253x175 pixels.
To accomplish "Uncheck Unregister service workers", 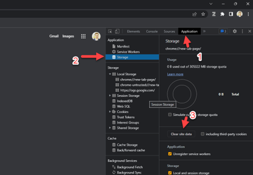I will [x=170, y=154].
